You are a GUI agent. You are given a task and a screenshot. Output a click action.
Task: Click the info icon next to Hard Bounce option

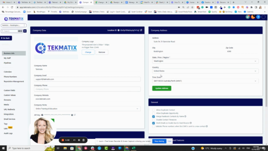coord(191,123)
